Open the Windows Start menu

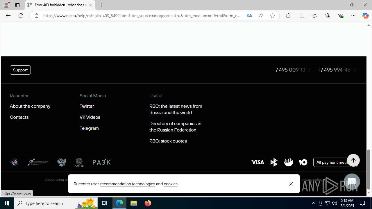(x=7, y=203)
